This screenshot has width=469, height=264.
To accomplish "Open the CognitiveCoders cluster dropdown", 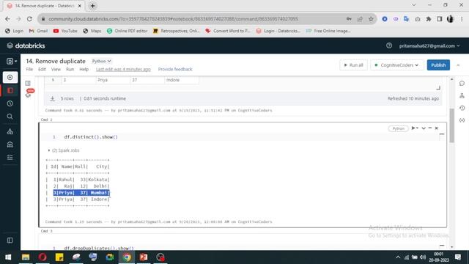I will [397, 65].
